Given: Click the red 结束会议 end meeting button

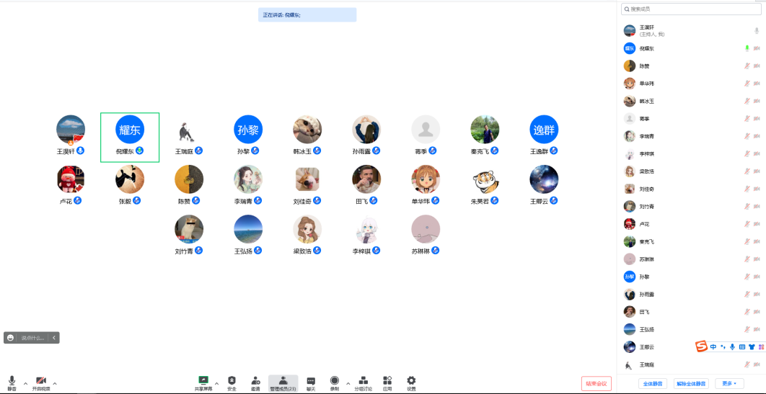Looking at the screenshot, I should coord(596,383).
